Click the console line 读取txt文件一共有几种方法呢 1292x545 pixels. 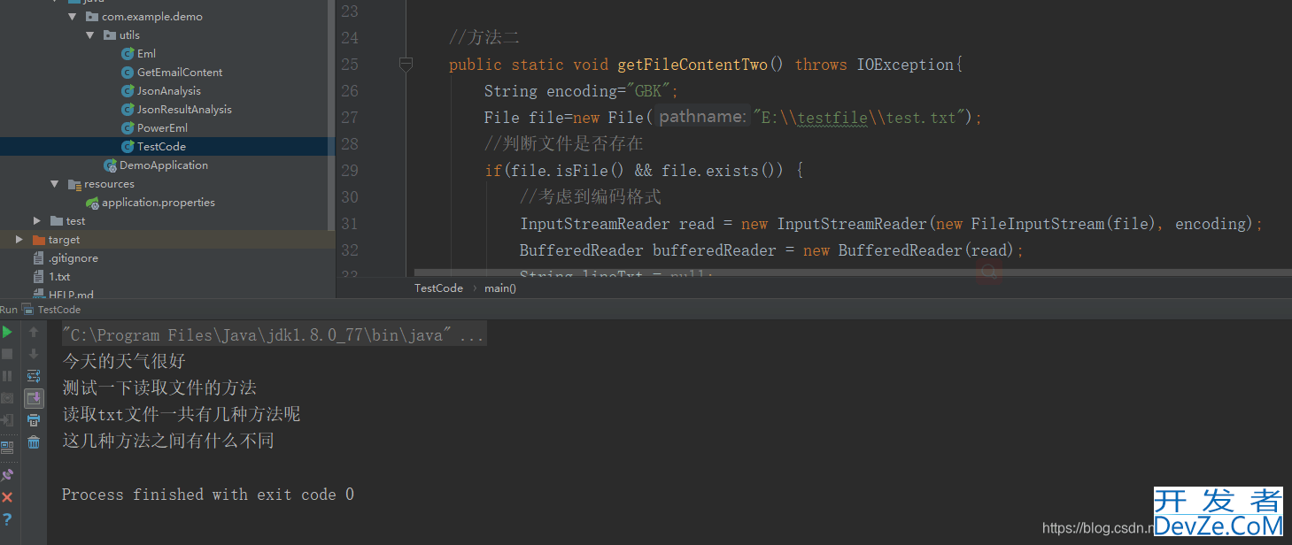click(182, 414)
